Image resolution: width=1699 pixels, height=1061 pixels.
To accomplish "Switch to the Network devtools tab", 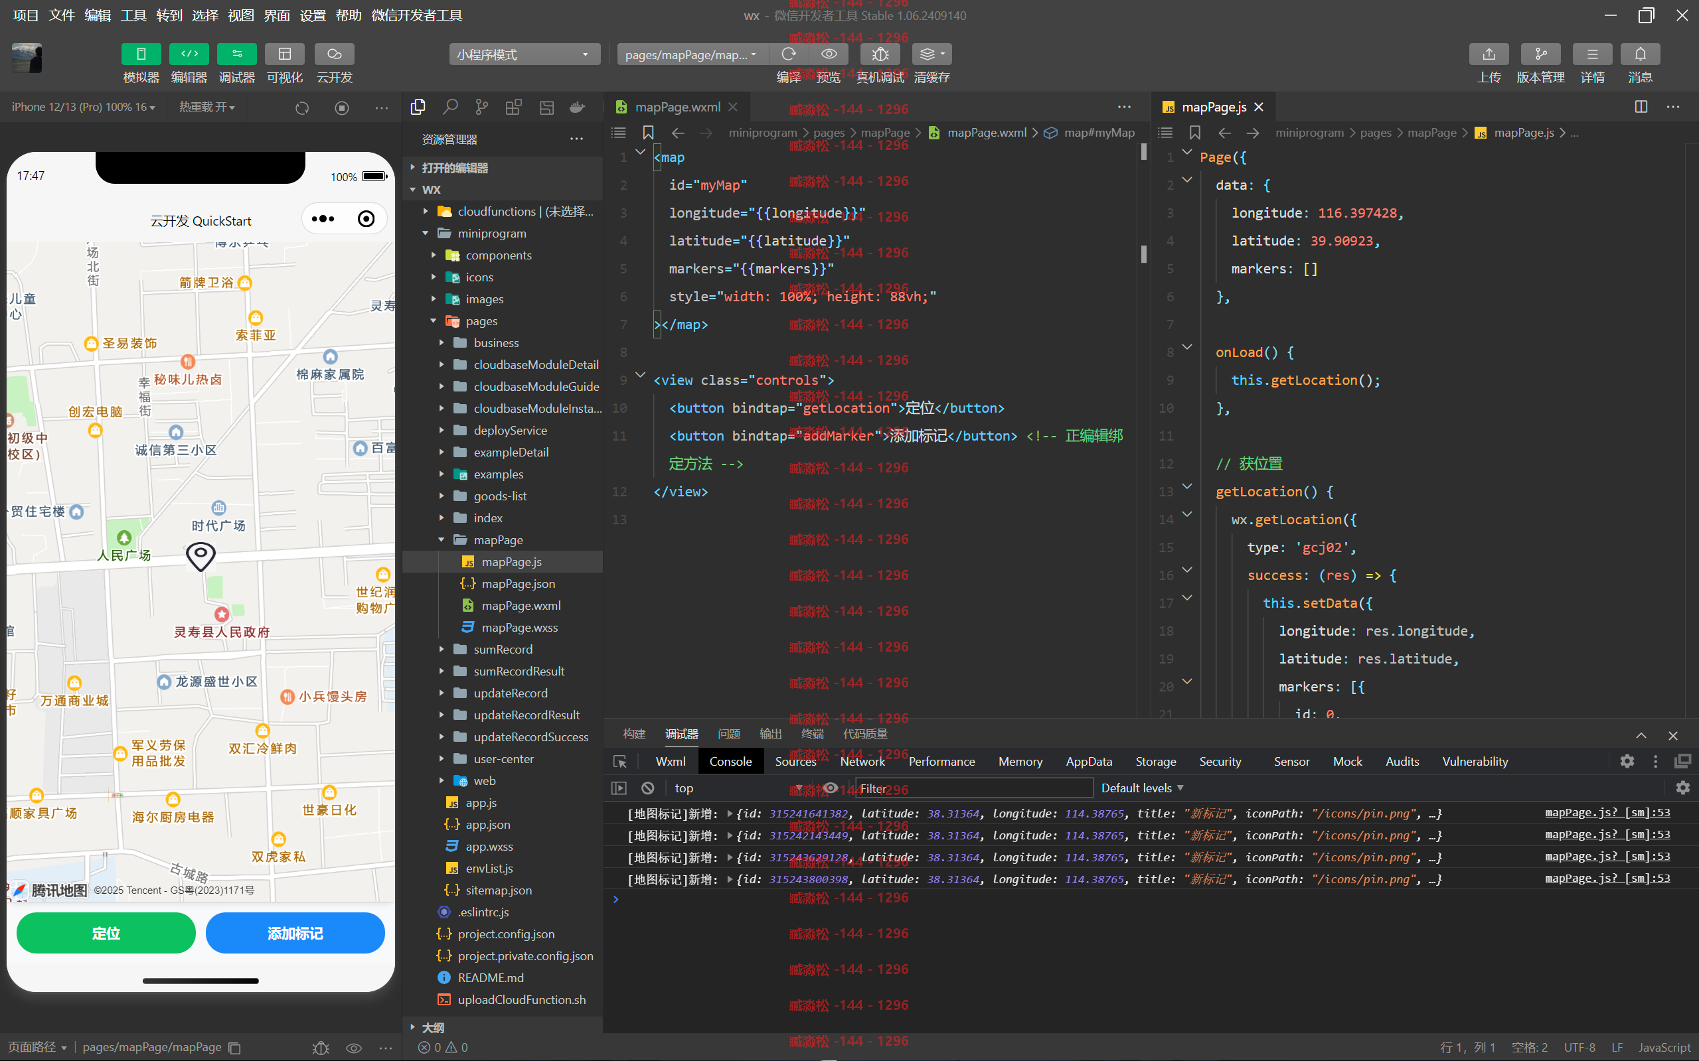I will (862, 761).
